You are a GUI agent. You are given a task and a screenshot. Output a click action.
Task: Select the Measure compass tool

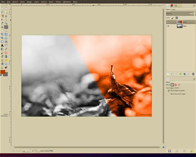pos(2,27)
